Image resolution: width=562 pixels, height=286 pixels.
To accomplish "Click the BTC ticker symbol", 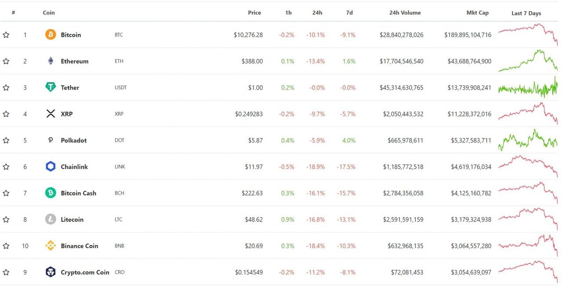I will pos(119,35).
